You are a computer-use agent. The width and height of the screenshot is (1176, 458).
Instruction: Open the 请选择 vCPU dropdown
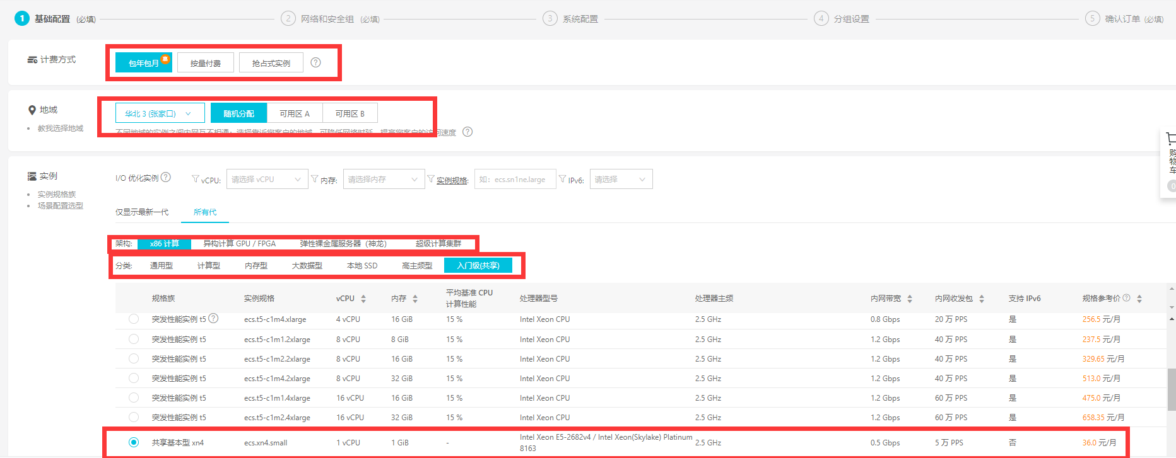click(267, 179)
